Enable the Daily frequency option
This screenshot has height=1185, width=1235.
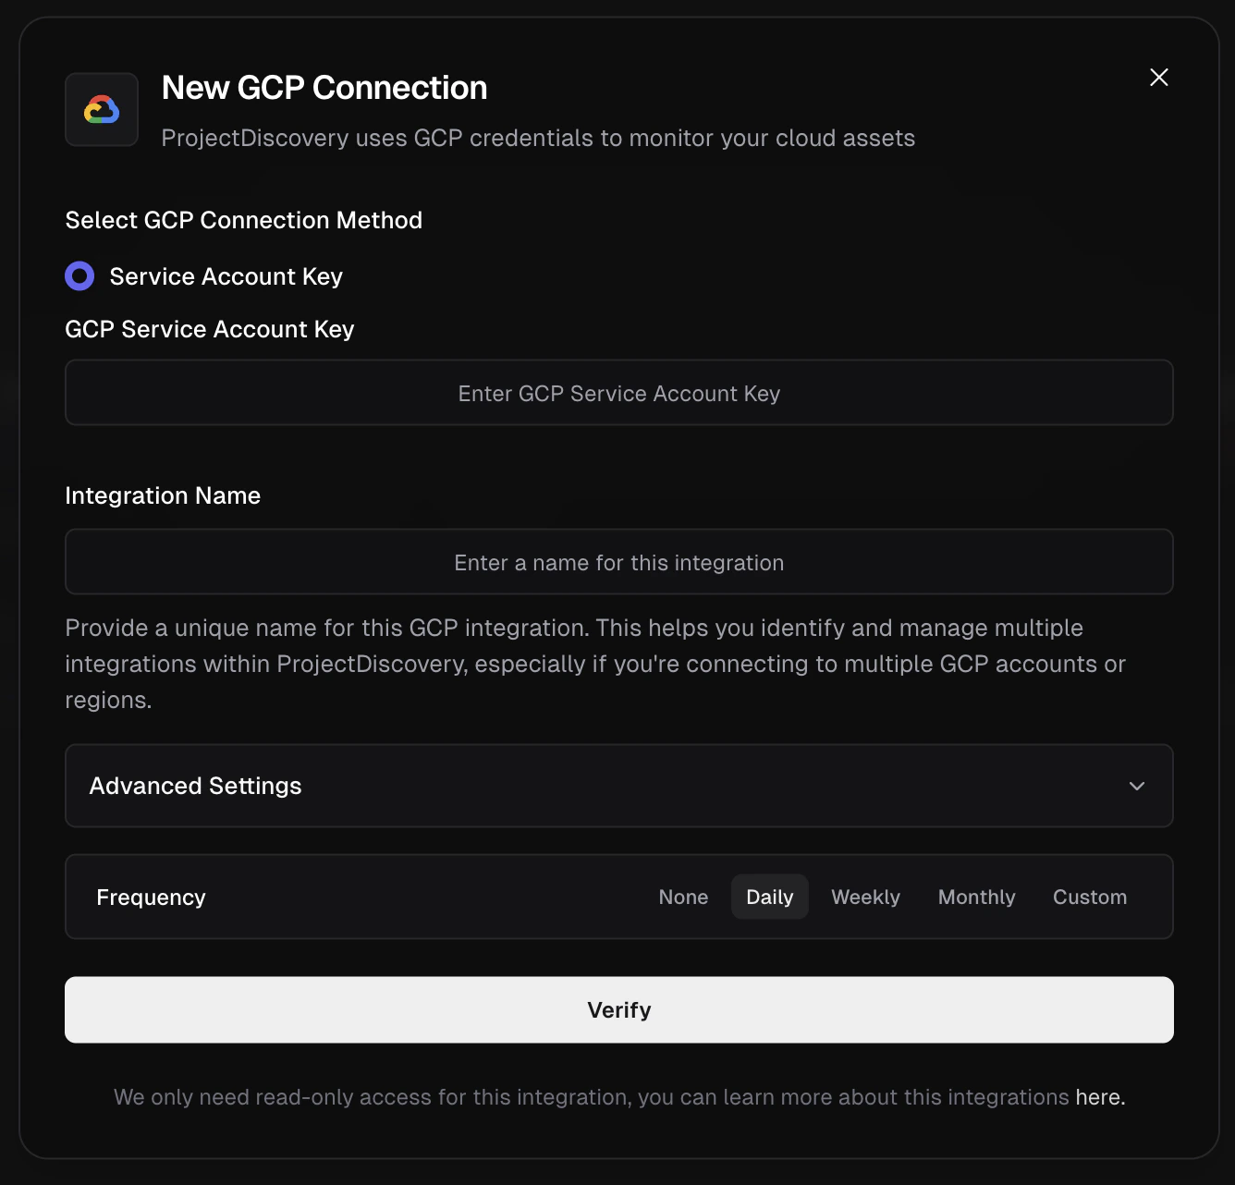[x=769, y=897]
